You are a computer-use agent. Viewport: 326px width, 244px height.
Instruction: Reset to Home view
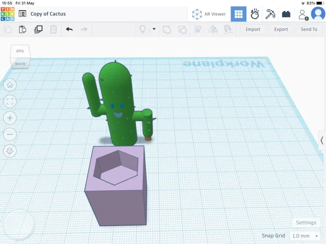(x=10, y=85)
